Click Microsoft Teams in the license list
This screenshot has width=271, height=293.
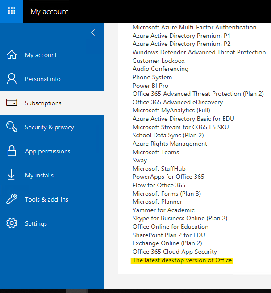pyautogui.click(x=156, y=152)
